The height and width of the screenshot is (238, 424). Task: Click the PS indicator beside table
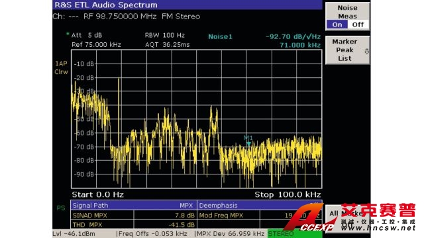61,208
